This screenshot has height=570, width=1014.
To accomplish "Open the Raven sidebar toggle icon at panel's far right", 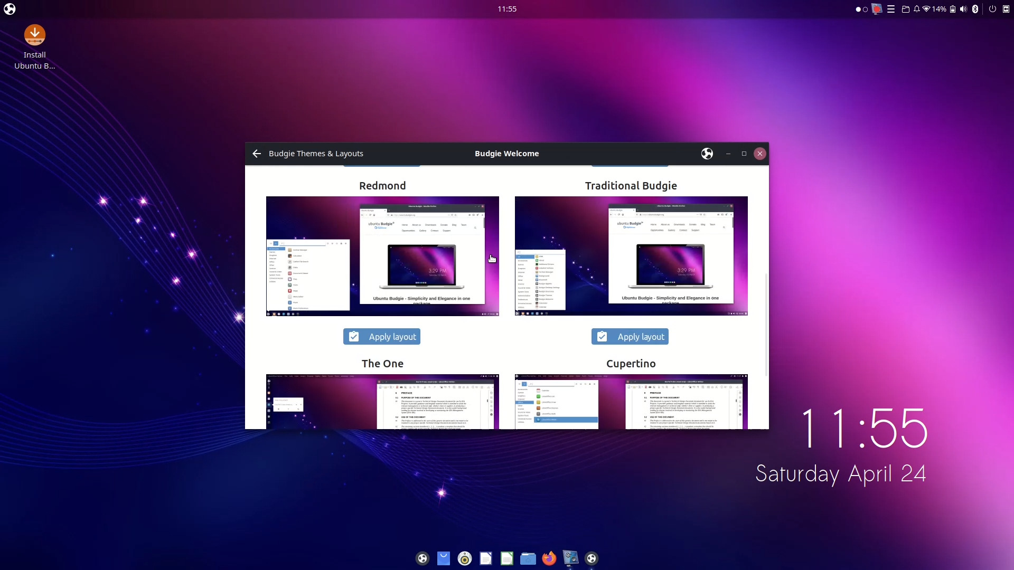I will [x=1006, y=9].
